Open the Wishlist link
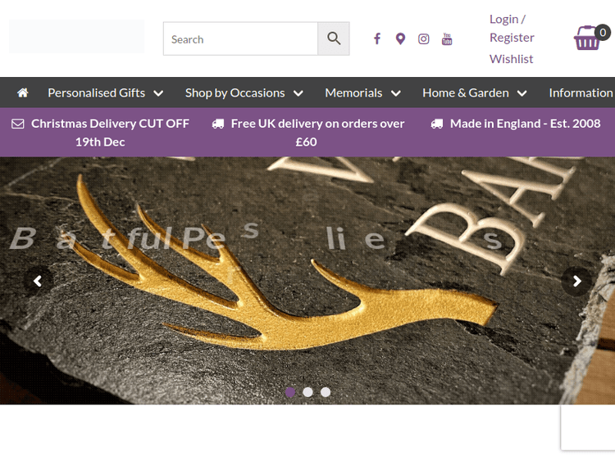The height and width of the screenshot is (461, 615). [511, 58]
